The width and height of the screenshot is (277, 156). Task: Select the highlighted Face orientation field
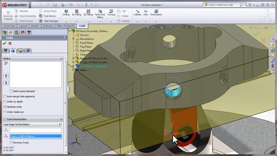tap(35, 136)
